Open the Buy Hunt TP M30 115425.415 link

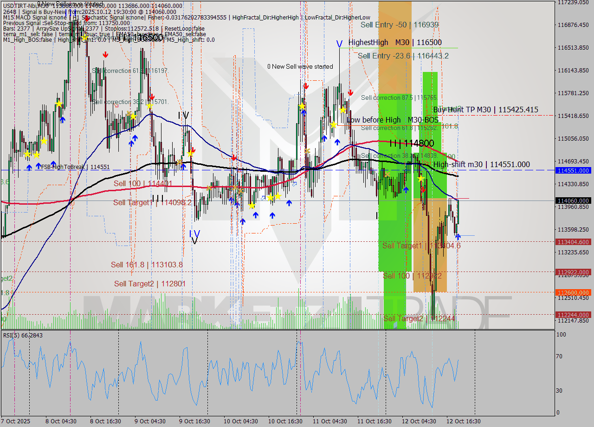click(485, 110)
